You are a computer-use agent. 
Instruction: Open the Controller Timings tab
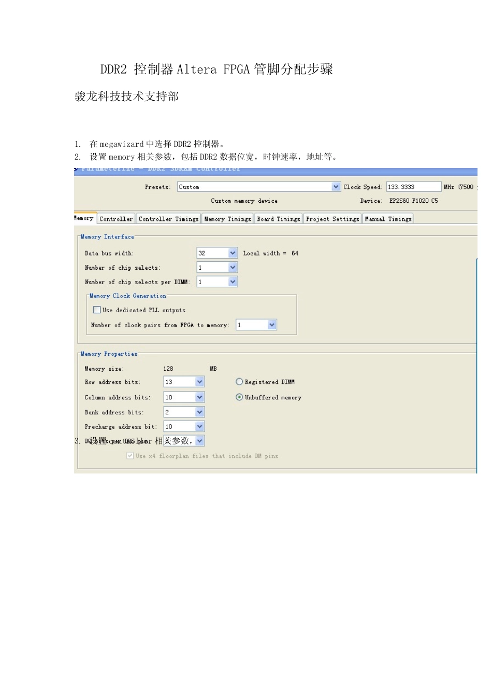coord(168,219)
